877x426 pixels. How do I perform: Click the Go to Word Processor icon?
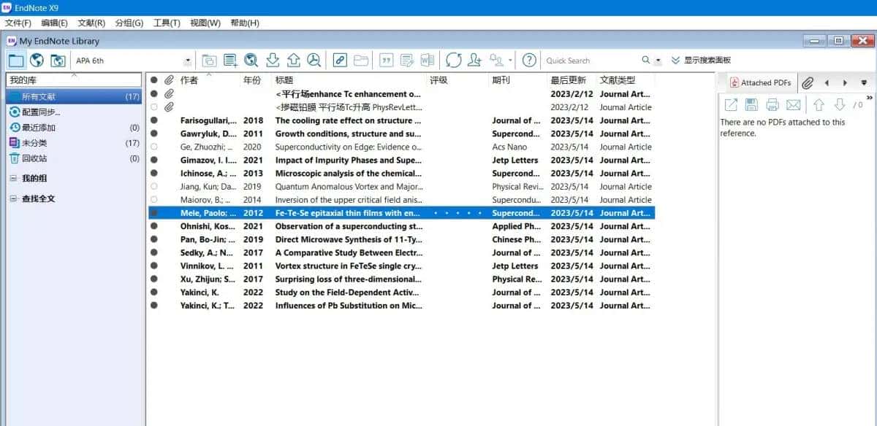[428, 61]
